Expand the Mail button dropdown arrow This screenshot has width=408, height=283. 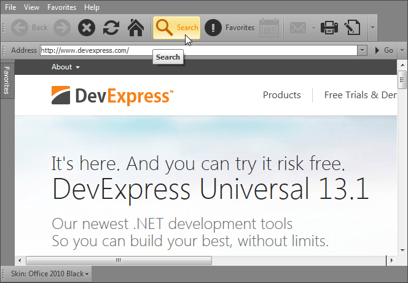point(313,28)
